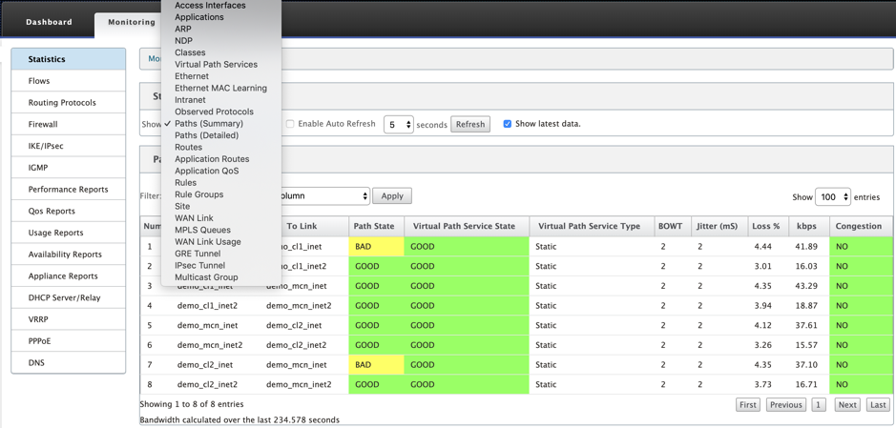Select Multicast Group from dropdown list
The width and height of the screenshot is (896, 428).
[206, 277]
